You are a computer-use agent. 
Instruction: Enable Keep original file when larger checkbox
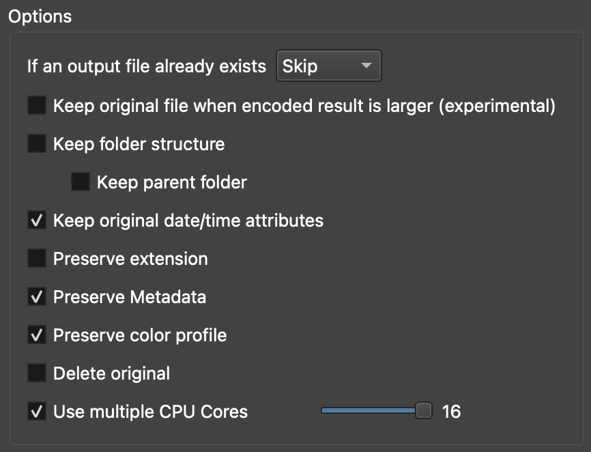click(37, 106)
